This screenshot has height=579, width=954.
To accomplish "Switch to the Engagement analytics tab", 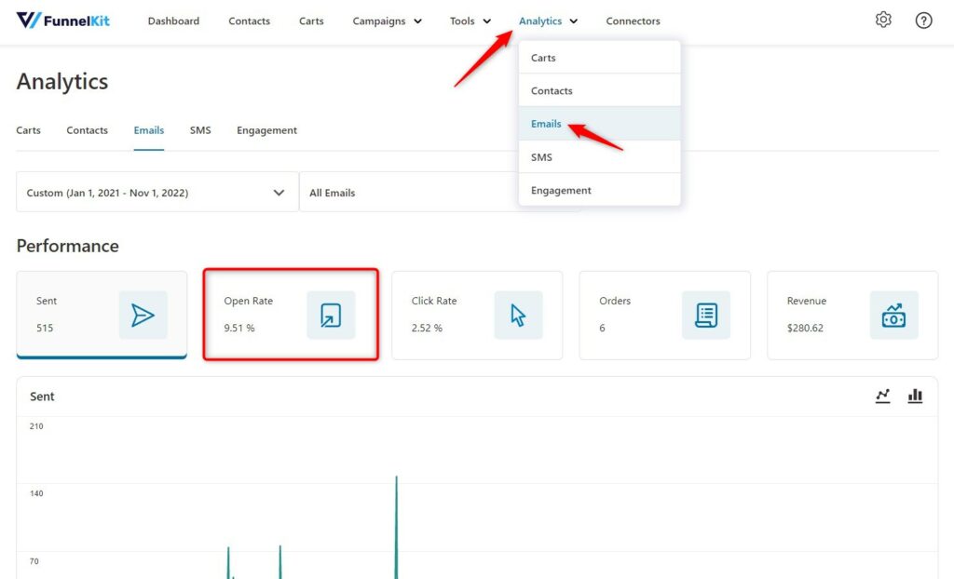I will 267,130.
